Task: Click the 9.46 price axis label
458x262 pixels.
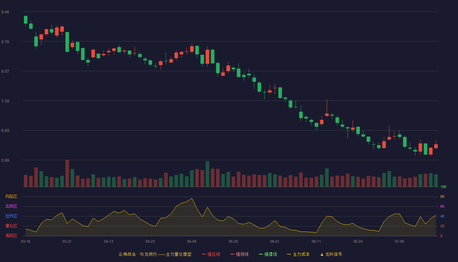Action: tap(5, 12)
